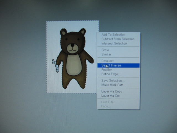Click the bear's white belly patch
The image size is (177, 133).
point(74,65)
